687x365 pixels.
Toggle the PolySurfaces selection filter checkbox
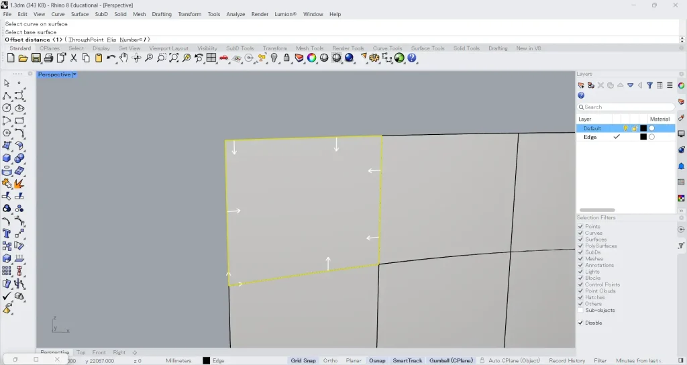[x=580, y=246]
